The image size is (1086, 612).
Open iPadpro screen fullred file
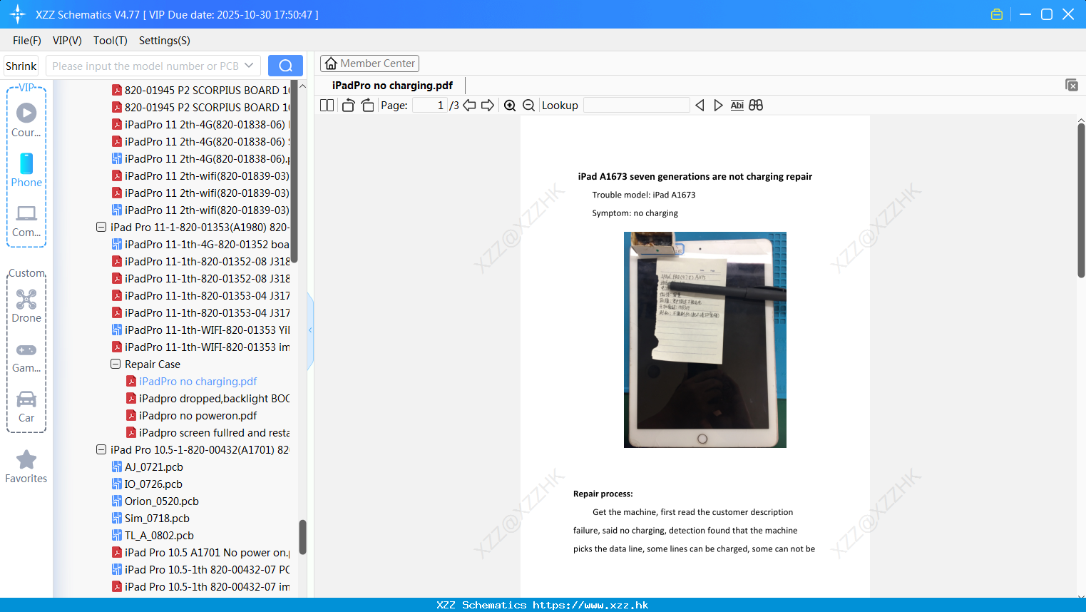[208, 432]
